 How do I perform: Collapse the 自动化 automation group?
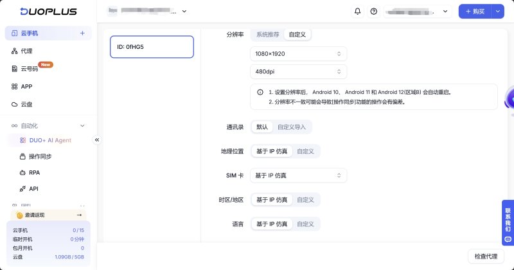coord(82,125)
